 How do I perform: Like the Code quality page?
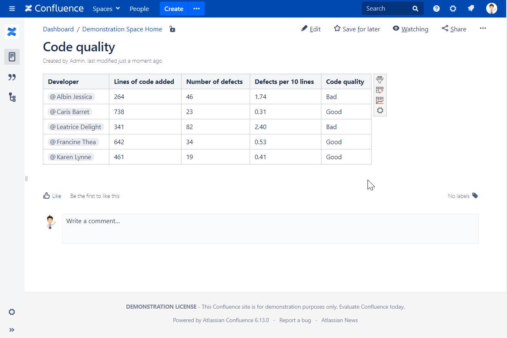click(x=52, y=195)
